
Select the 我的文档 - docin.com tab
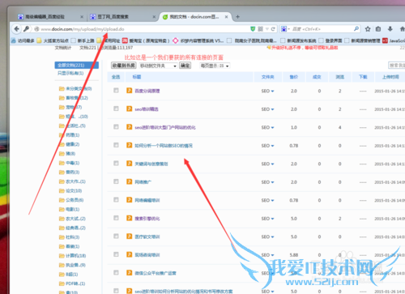click(195, 17)
